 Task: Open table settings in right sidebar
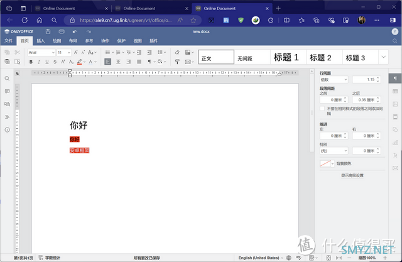[395, 91]
